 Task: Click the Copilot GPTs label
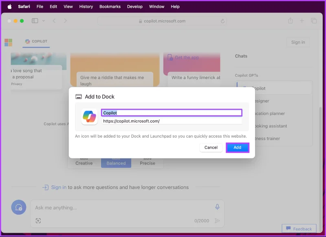247,75
